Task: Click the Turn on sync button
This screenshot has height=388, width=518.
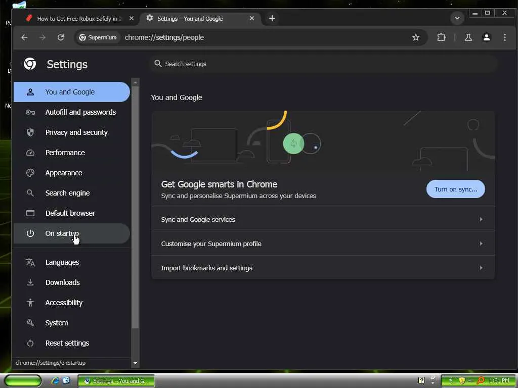Action: pyautogui.click(x=456, y=189)
